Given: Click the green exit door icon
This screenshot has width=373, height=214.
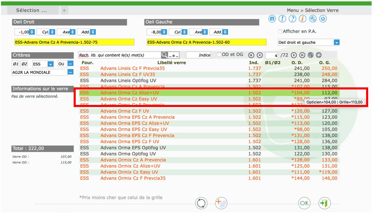Looking at the screenshot, I should coord(324,203).
